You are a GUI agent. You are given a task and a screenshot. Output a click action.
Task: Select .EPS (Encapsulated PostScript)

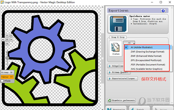point(148,60)
